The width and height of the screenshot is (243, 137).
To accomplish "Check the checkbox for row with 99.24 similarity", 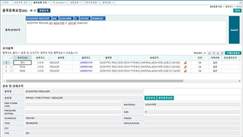I will 11,67.
